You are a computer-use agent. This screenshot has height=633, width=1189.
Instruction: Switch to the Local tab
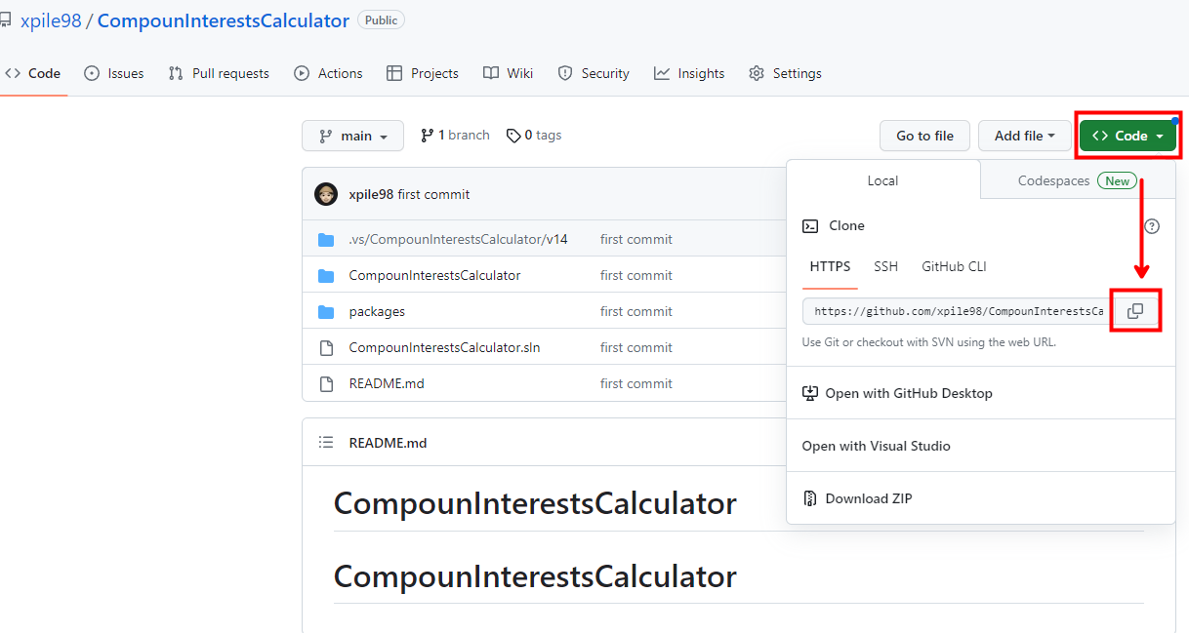882,180
